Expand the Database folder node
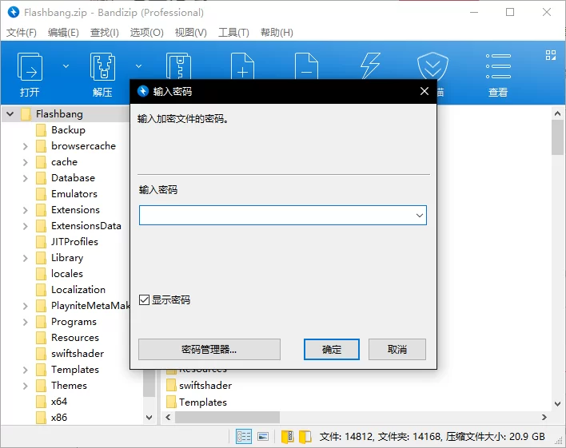This screenshot has height=448, width=566. click(25, 178)
